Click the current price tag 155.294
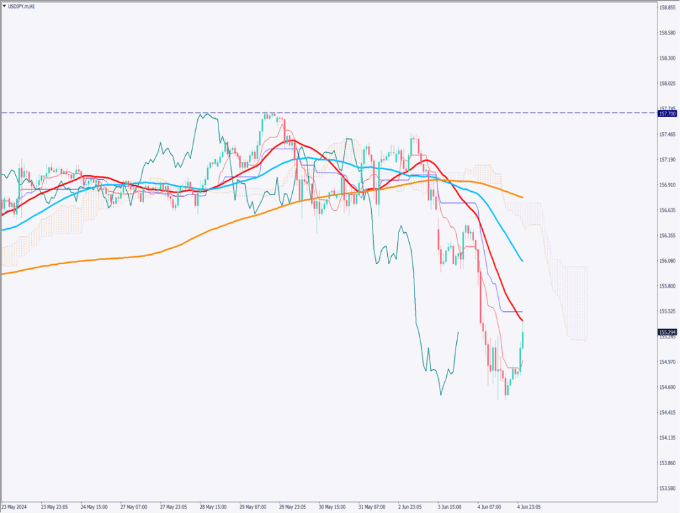The image size is (680, 513). [667, 332]
